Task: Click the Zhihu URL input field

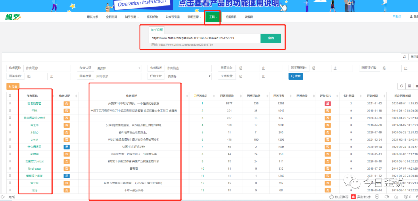Action: click(x=205, y=38)
